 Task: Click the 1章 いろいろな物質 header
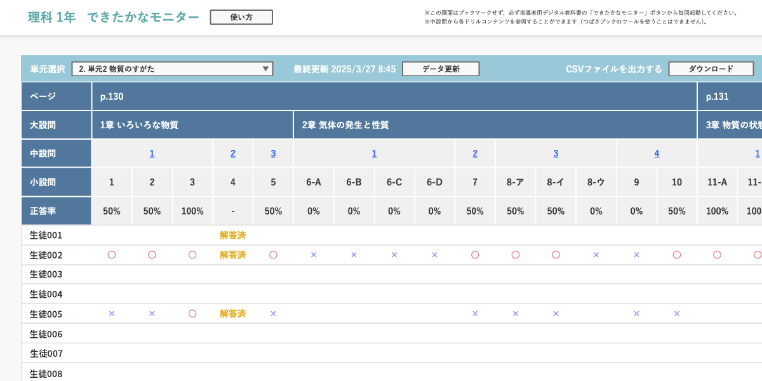pyautogui.click(x=192, y=125)
